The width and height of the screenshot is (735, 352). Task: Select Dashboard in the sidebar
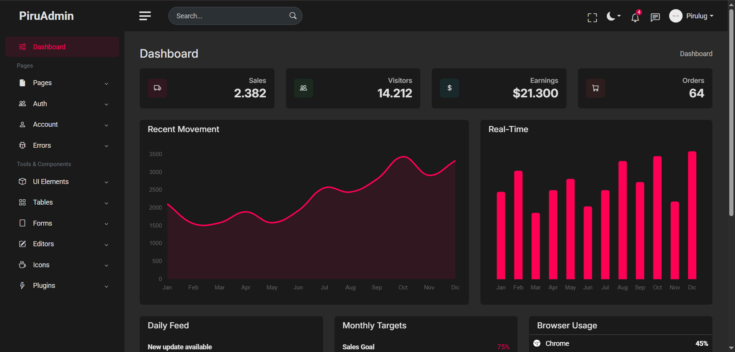[x=62, y=47]
